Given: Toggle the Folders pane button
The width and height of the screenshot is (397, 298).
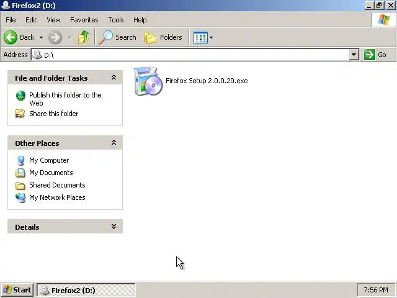Looking at the screenshot, I should [163, 37].
